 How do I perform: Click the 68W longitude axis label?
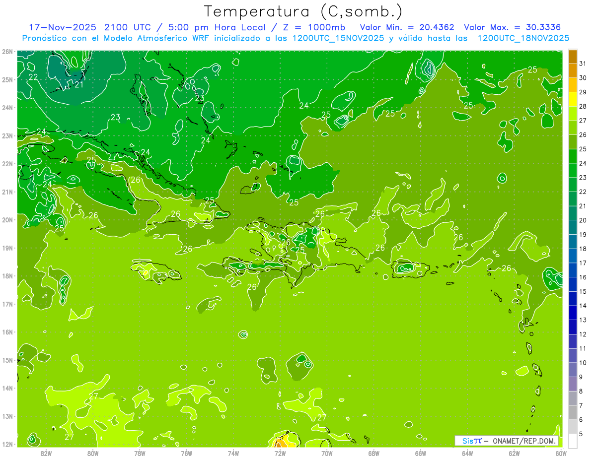[x=374, y=453]
